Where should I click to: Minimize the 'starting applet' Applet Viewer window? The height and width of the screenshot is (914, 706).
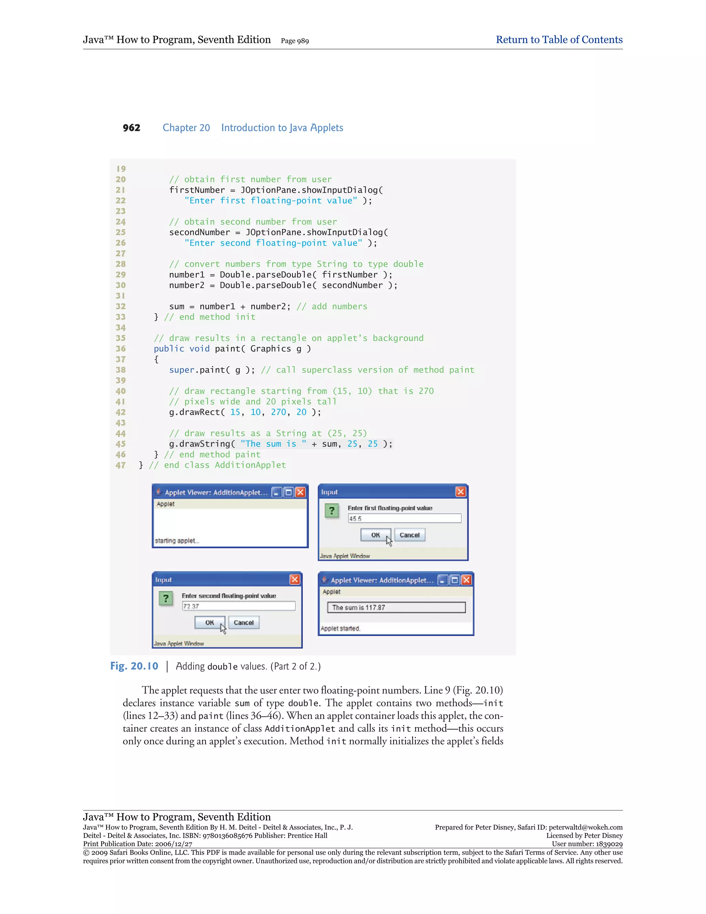click(276, 492)
